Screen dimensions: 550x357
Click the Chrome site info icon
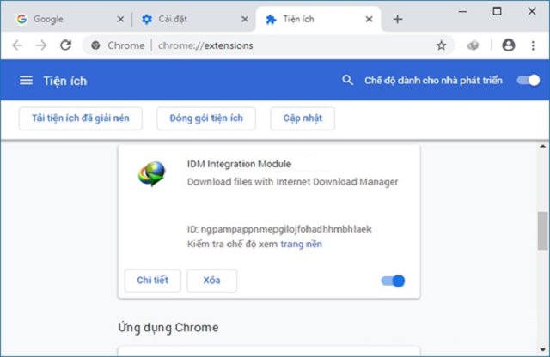point(95,45)
